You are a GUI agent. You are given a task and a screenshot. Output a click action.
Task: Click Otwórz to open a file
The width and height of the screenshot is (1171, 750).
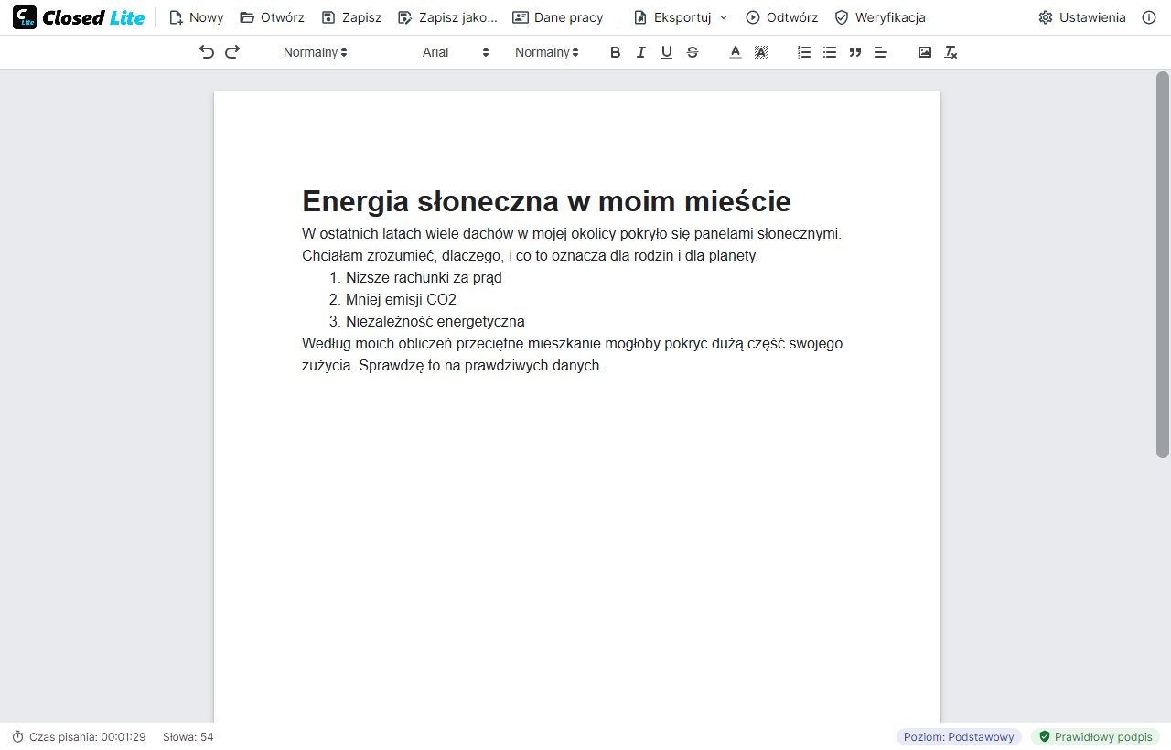click(x=272, y=17)
